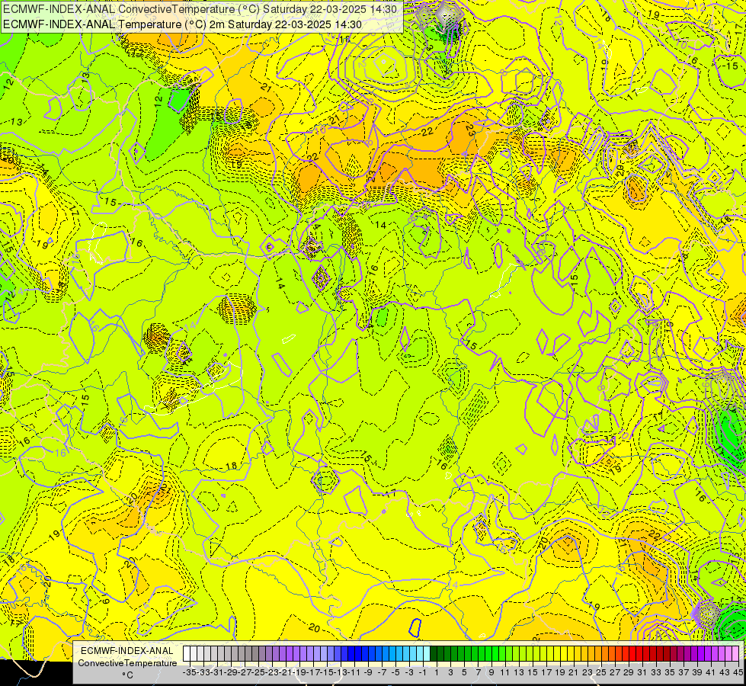This screenshot has width=746, height=686.
Task: Click the '43' legend scale label
Action: tap(725, 672)
